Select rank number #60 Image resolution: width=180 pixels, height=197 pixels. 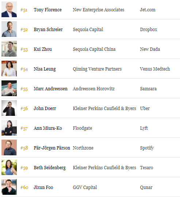coord(24,187)
